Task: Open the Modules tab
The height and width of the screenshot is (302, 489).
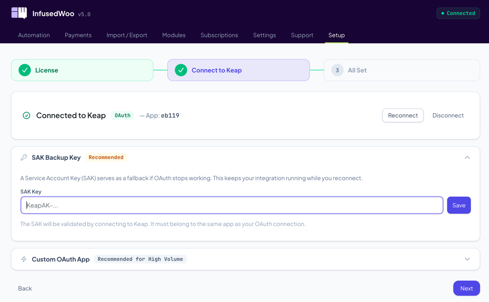Action: 174,35
